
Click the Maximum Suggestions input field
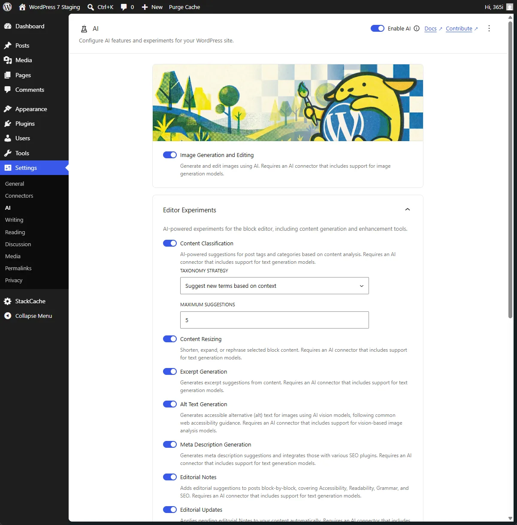[275, 320]
